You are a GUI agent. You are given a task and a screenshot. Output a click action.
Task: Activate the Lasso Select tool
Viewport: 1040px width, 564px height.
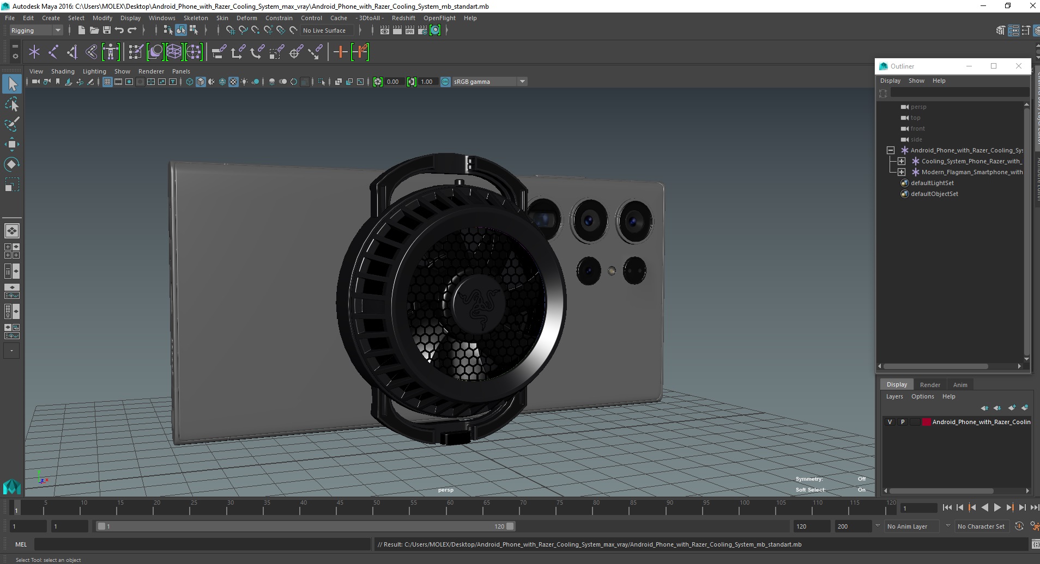tap(12, 104)
